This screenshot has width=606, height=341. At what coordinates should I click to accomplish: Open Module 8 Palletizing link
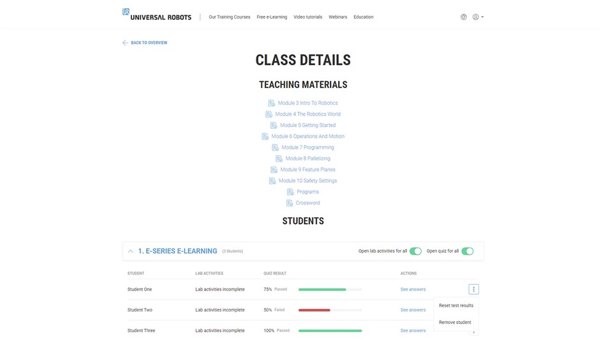[x=307, y=159]
